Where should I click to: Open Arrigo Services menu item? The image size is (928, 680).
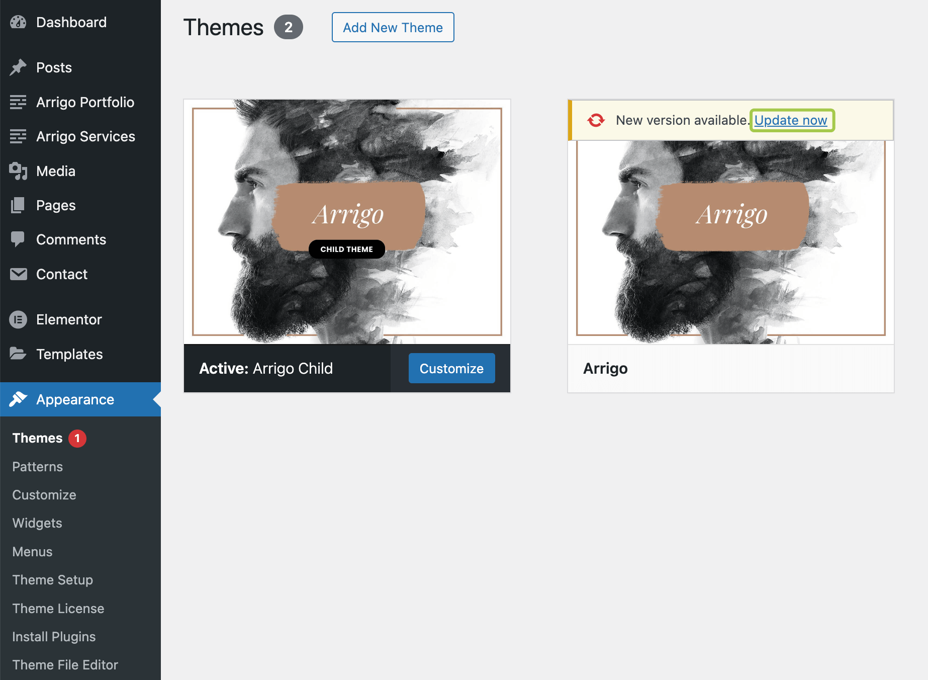(x=85, y=136)
